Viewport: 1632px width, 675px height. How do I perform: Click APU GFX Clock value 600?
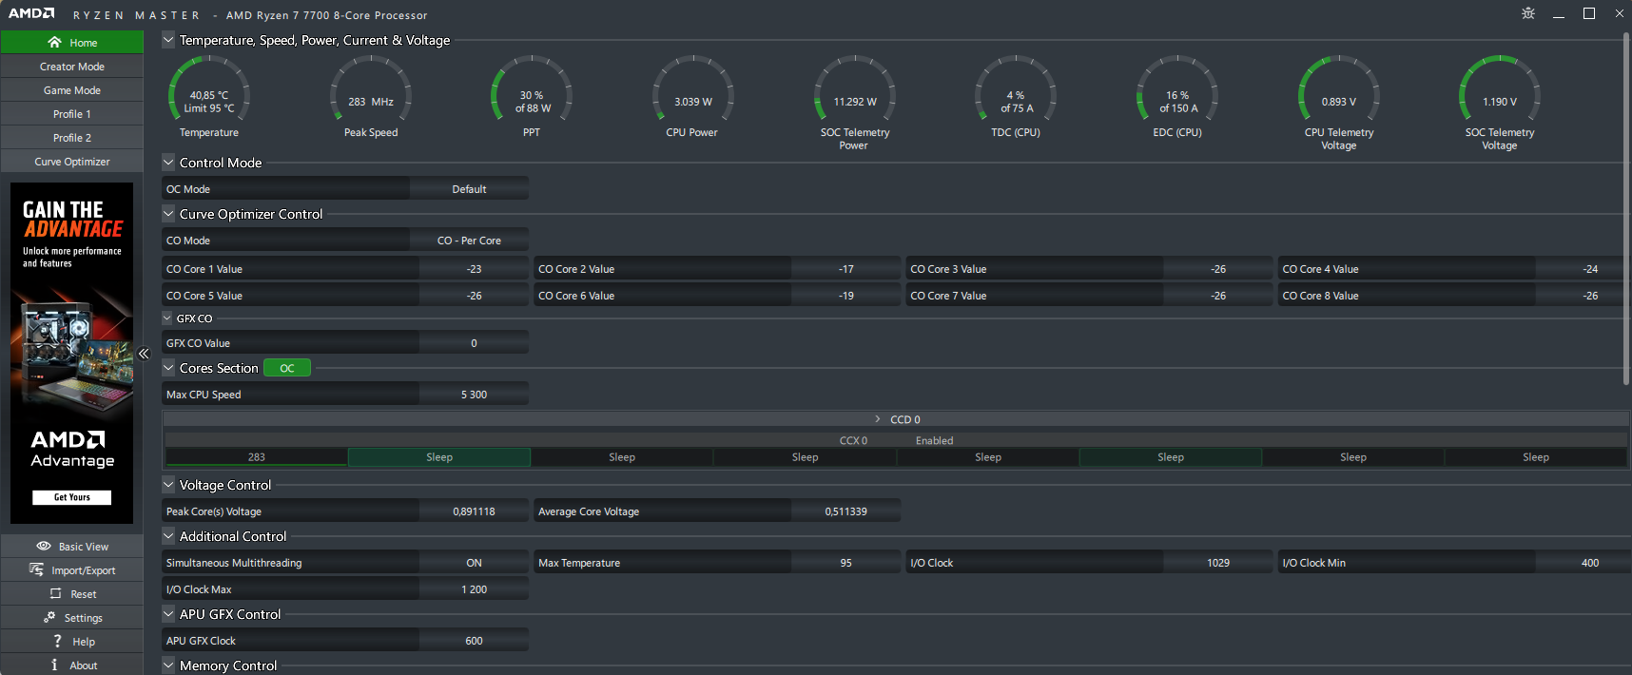point(474,641)
